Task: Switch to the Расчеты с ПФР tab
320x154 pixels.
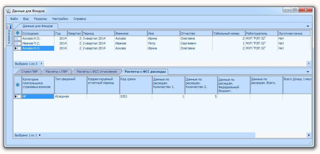Action: point(57,72)
